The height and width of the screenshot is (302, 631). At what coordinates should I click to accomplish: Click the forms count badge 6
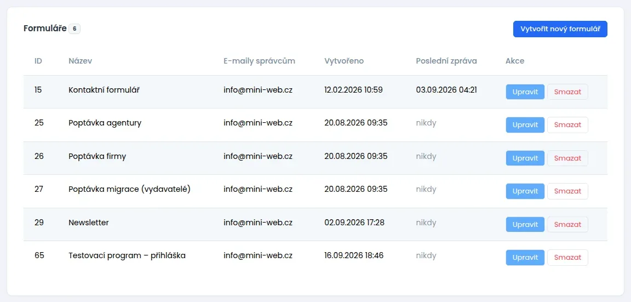(x=74, y=29)
